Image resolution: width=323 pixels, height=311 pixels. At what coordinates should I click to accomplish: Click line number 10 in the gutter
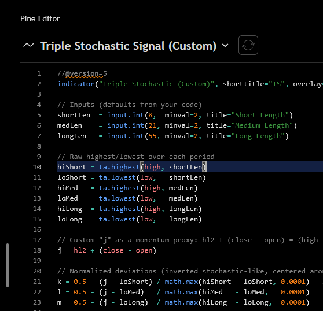coord(37,167)
